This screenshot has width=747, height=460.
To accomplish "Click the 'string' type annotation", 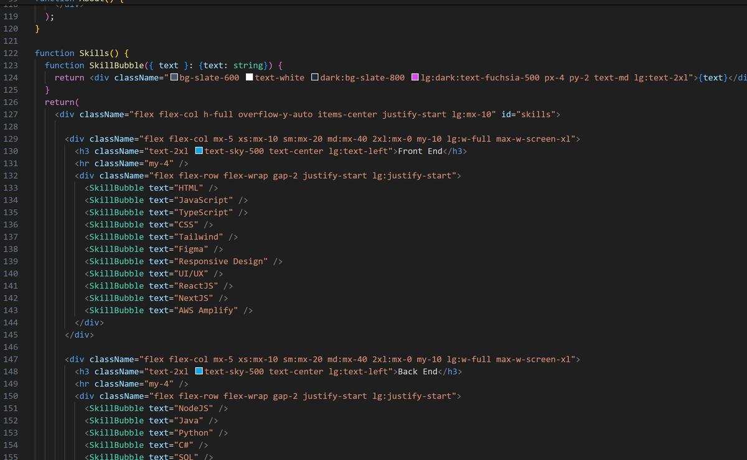I will click(248, 65).
